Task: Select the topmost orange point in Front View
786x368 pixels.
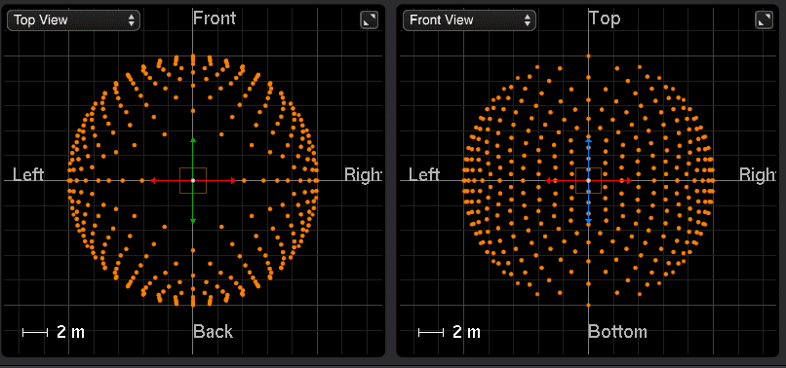Action: [588, 56]
